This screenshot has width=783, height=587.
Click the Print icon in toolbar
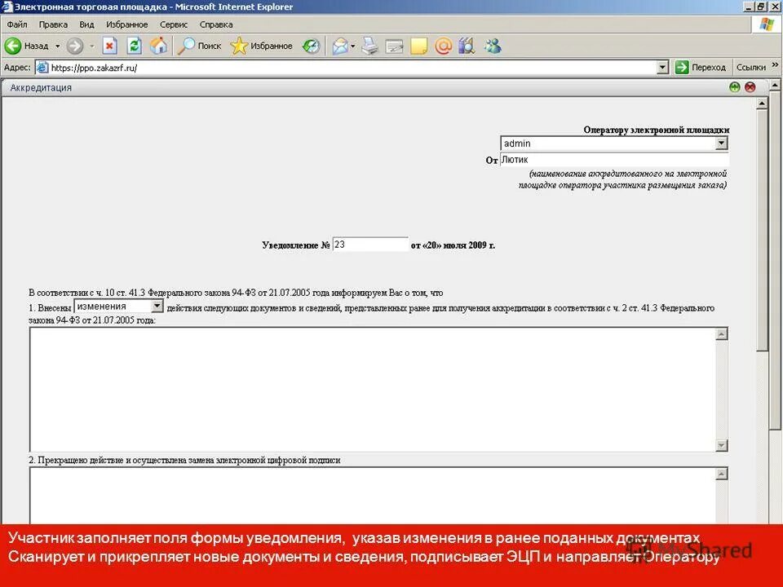coord(370,46)
